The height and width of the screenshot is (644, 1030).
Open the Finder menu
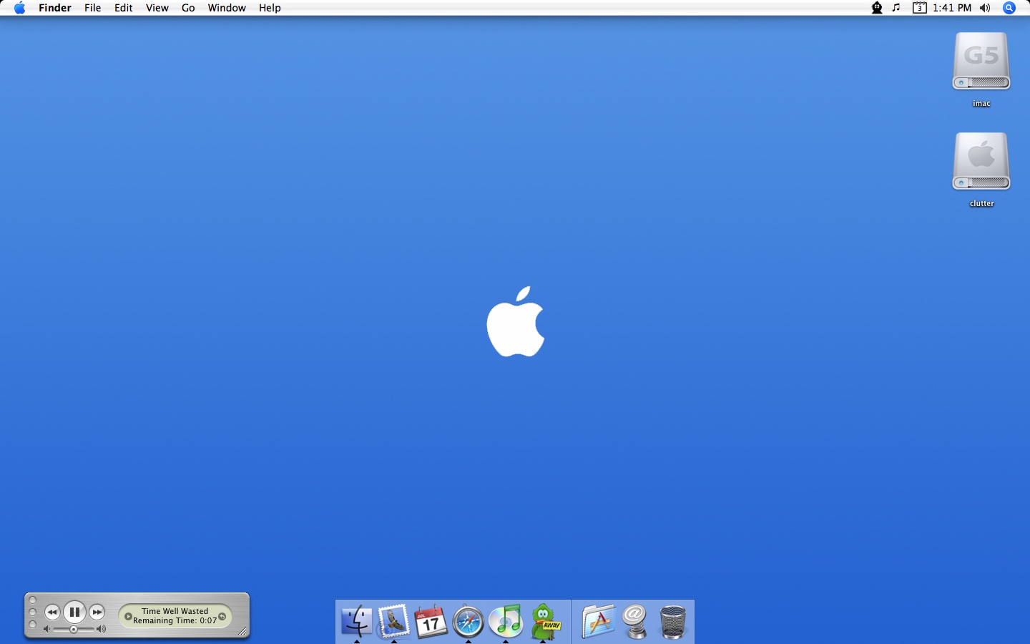click(x=55, y=8)
